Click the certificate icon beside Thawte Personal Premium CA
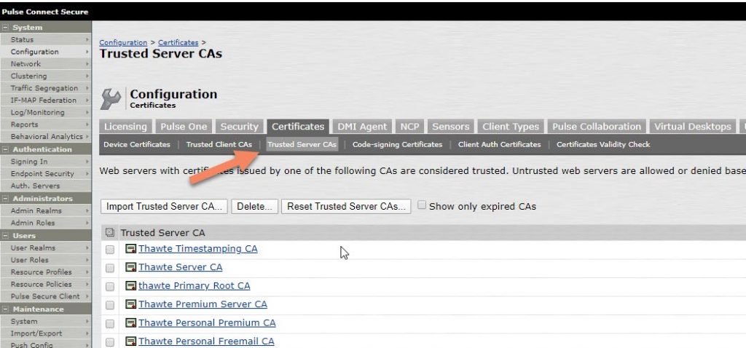746x348 pixels. (131, 323)
